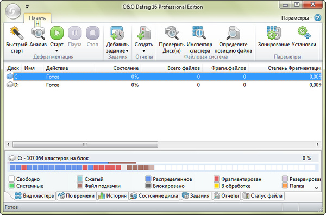Image resolution: width=326 pixels, height=215 pixels.
Task: Open the round application orb menu
Action: (x=13, y=11)
